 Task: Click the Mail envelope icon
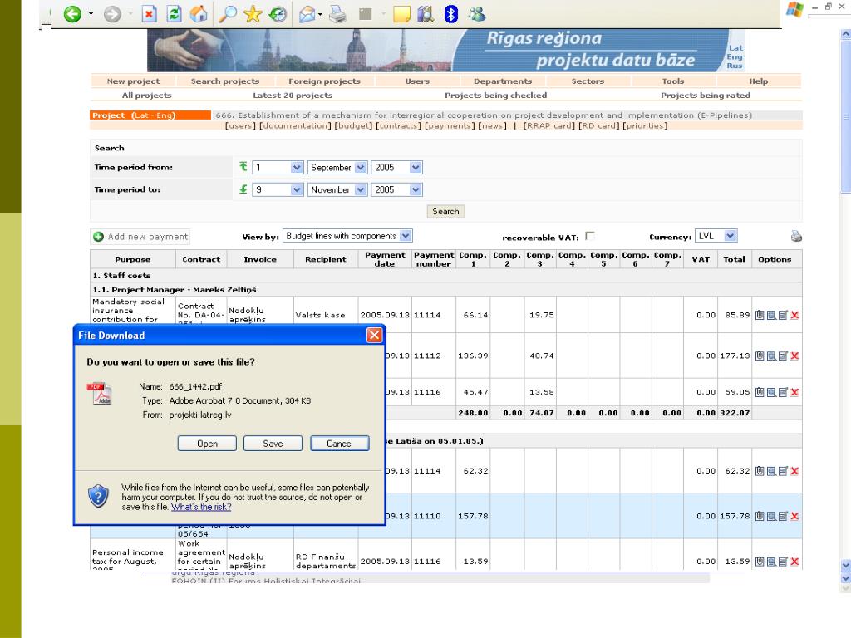point(307,14)
